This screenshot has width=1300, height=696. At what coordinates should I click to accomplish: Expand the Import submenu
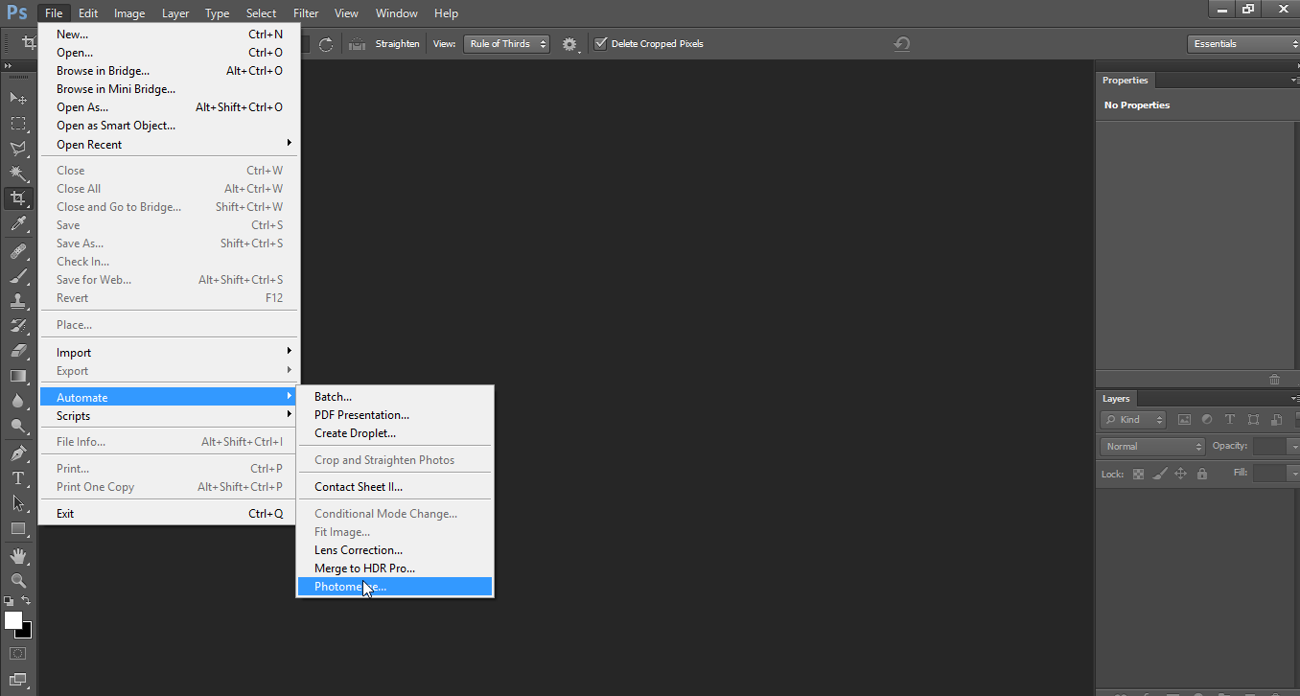169,353
